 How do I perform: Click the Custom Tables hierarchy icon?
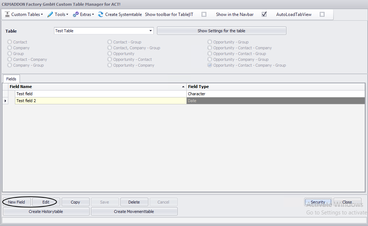click(7, 14)
